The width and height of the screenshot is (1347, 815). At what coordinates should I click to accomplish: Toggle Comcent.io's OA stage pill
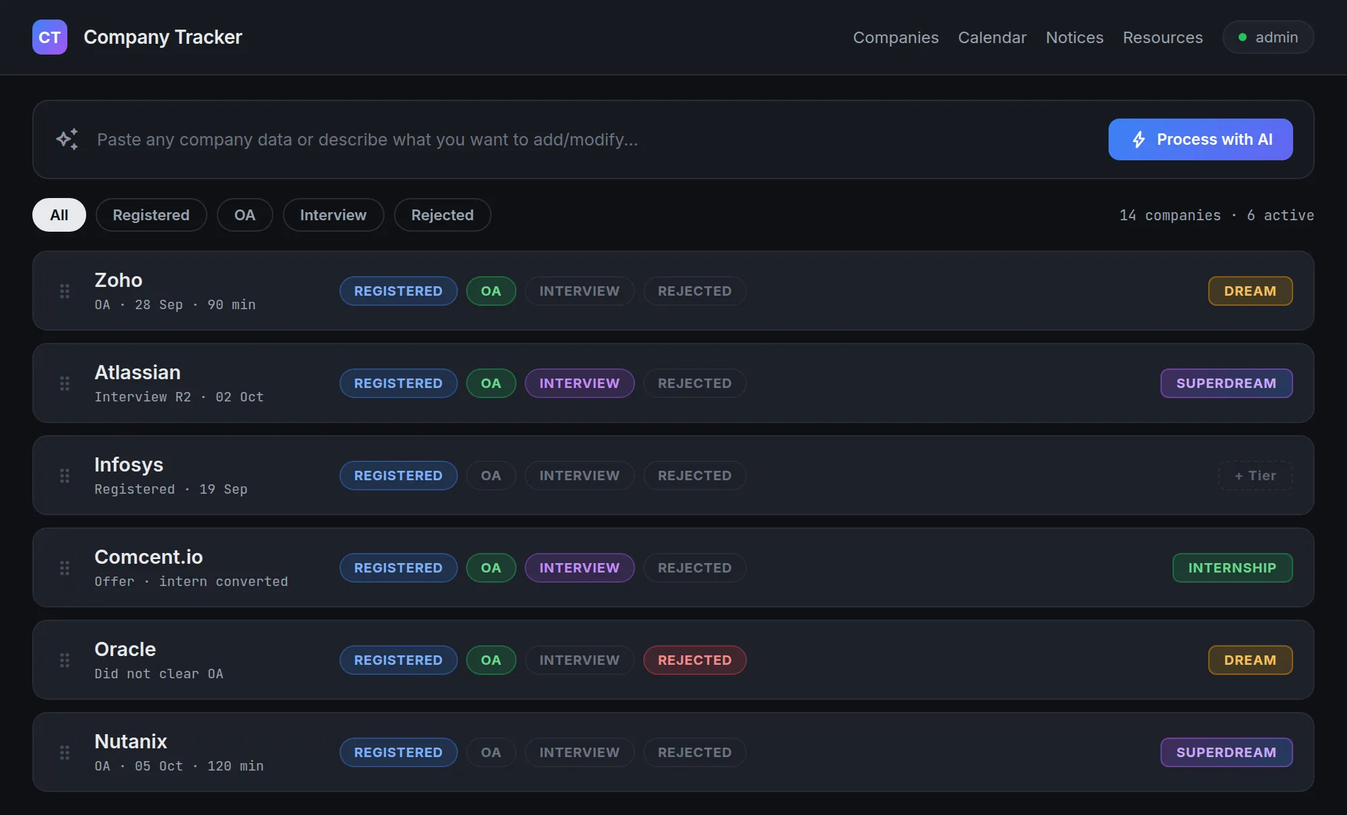pos(491,568)
